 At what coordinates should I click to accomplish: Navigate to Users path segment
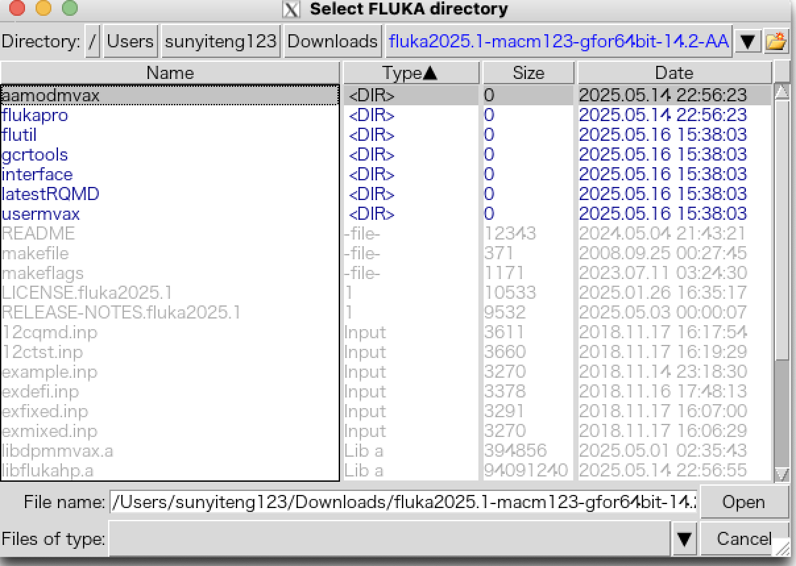(x=130, y=41)
